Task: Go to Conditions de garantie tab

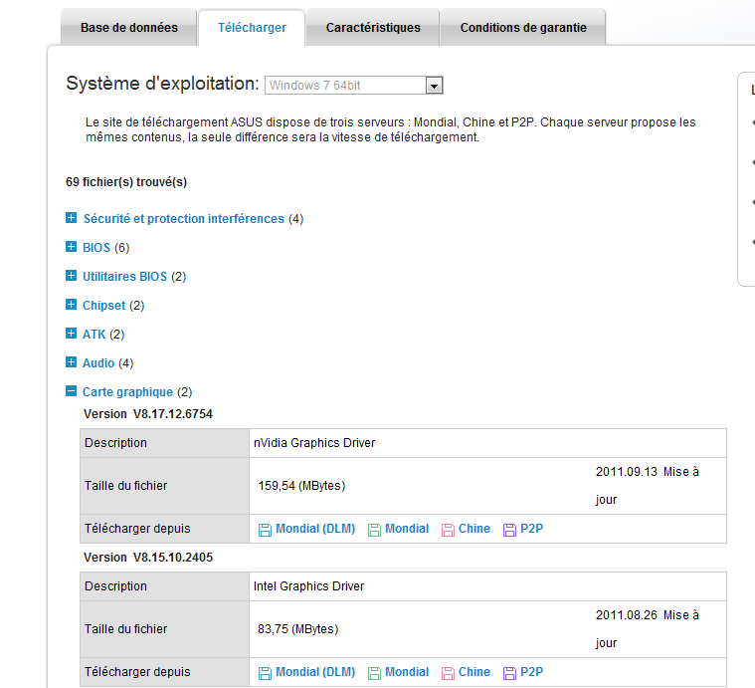Action: point(522,28)
